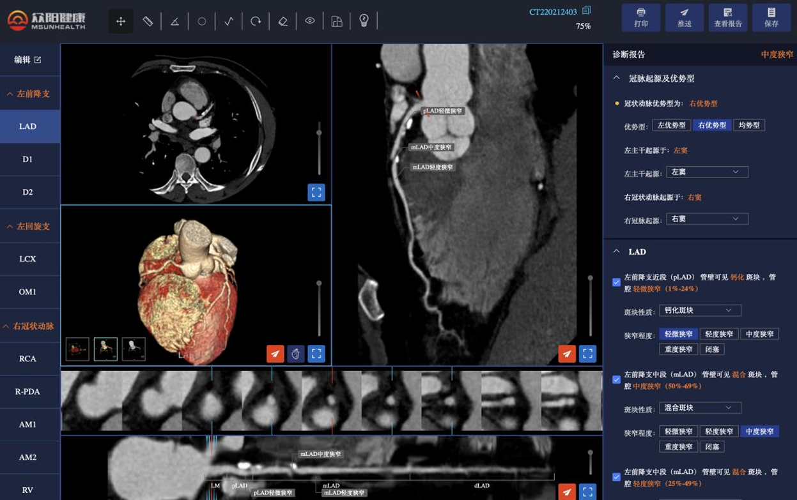This screenshot has height=500, width=797.
Task: Click the heart icon in 3D view
Action: pyautogui.click(x=295, y=353)
